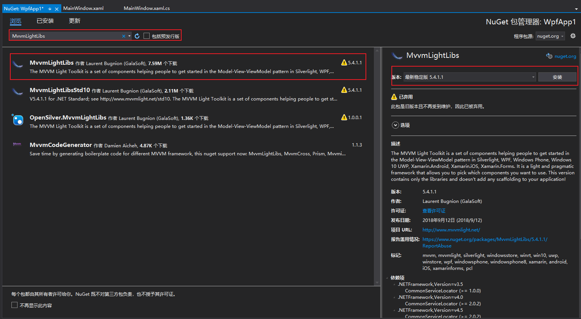This screenshot has width=581, height=319.
Task: Check 不再显示此内容 checkbox
Action: (x=14, y=305)
